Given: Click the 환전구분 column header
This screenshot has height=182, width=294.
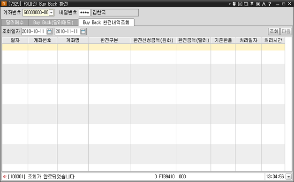Looking at the screenshot, I should coord(109,40).
